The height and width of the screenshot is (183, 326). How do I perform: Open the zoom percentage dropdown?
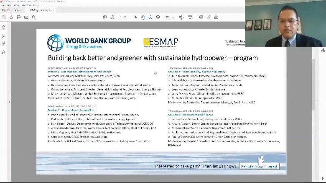click(x=173, y=18)
